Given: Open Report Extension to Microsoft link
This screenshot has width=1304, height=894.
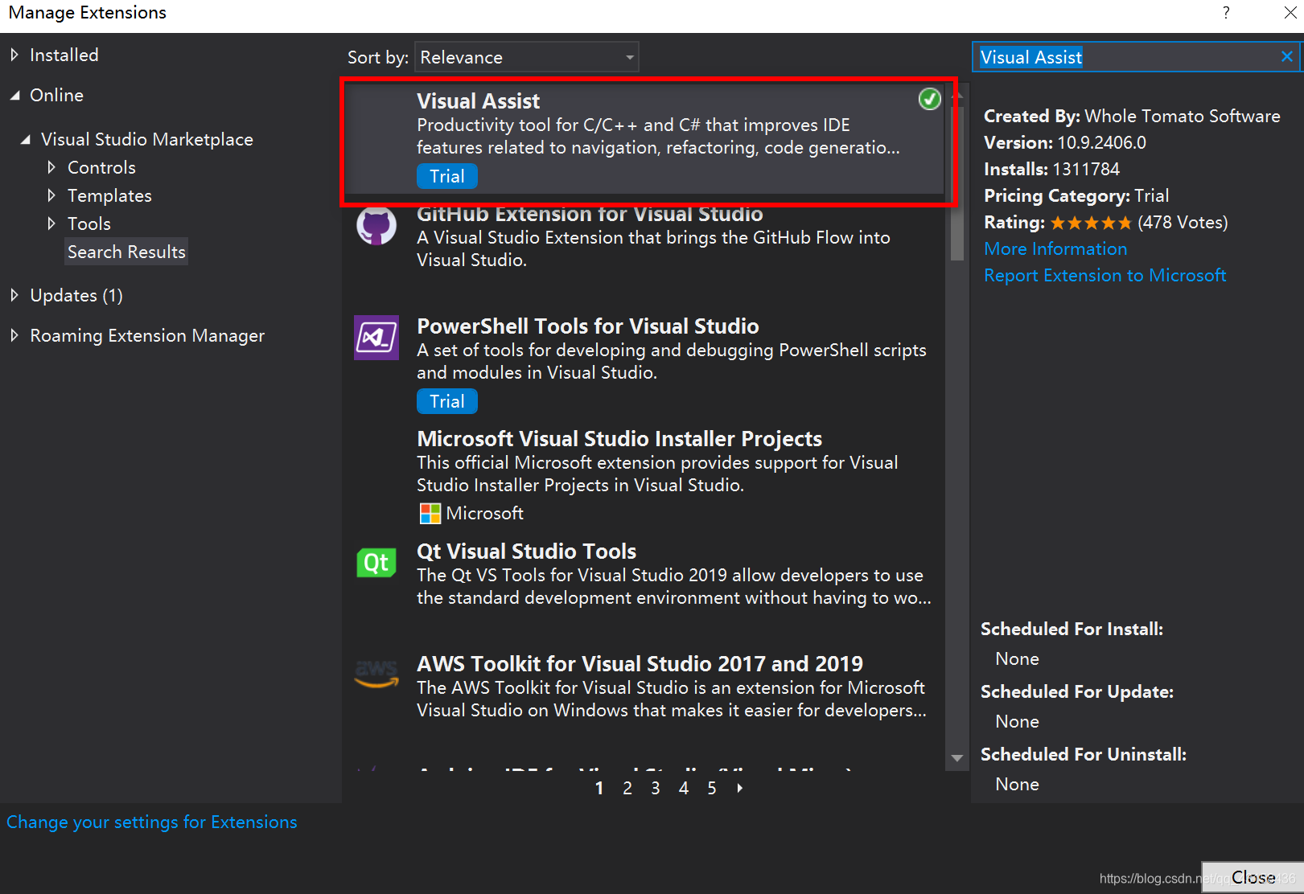Looking at the screenshot, I should coord(1105,275).
